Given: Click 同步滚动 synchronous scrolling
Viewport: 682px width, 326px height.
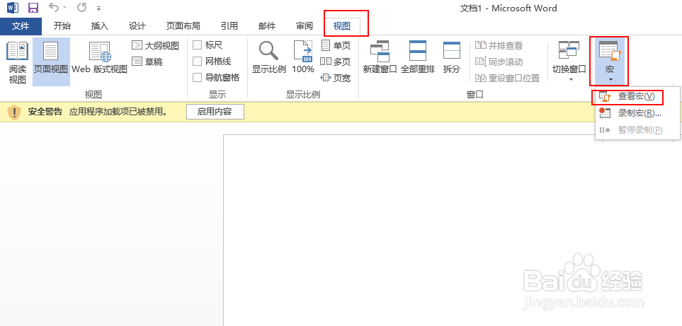Looking at the screenshot, I should tap(499, 62).
